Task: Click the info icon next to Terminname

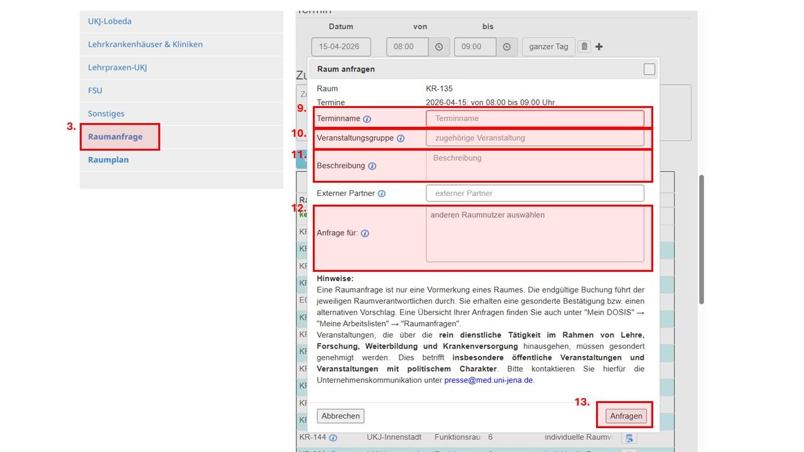Action: 367,119
